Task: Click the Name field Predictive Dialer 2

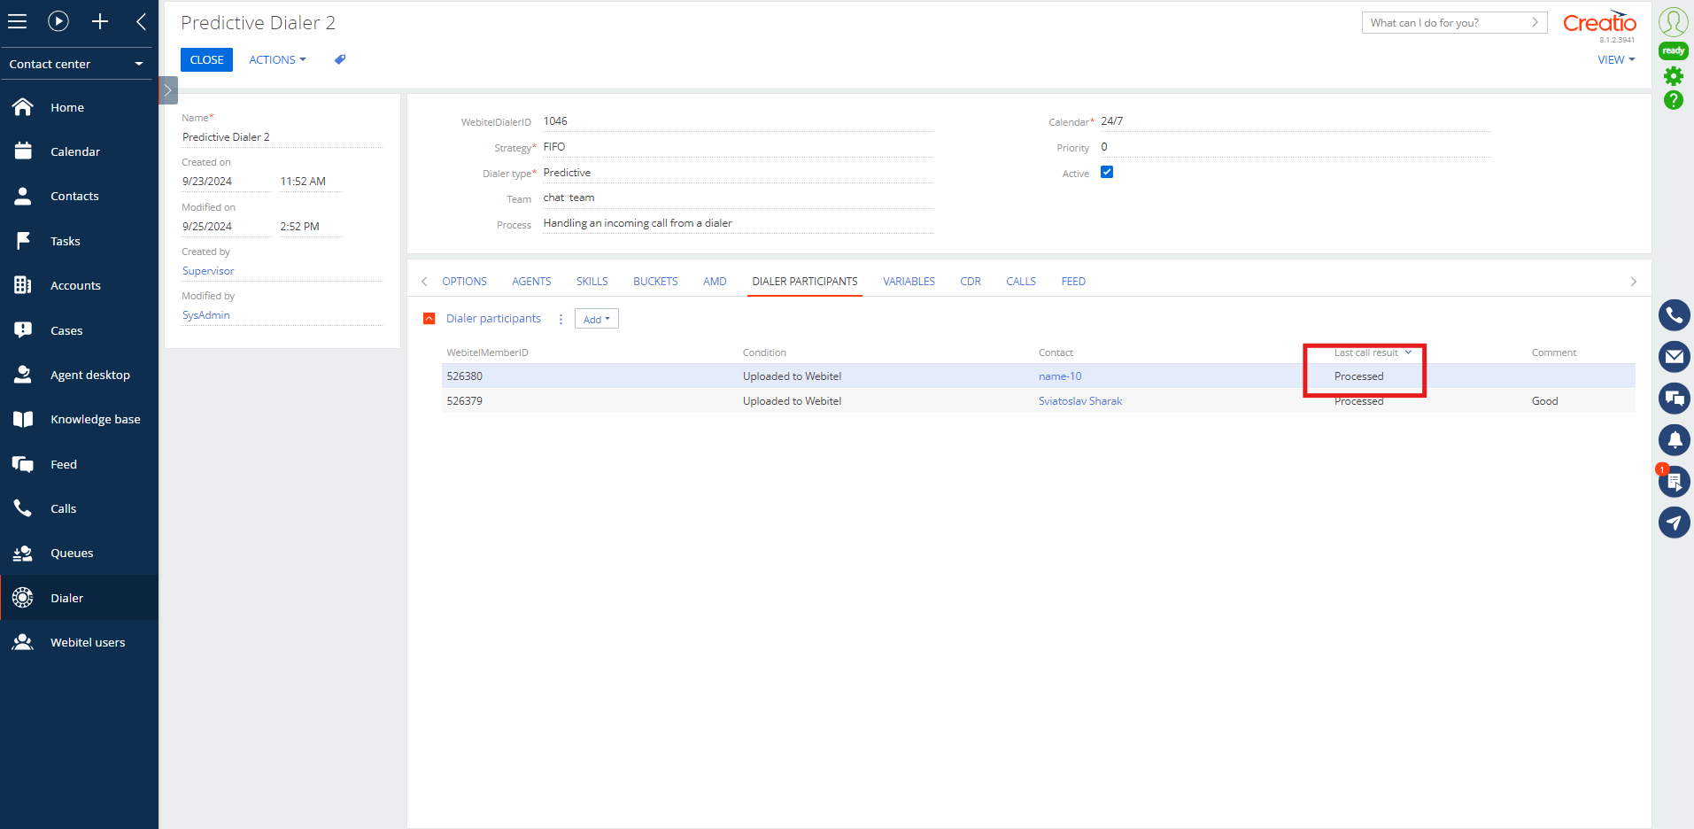Action: coord(282,137)
